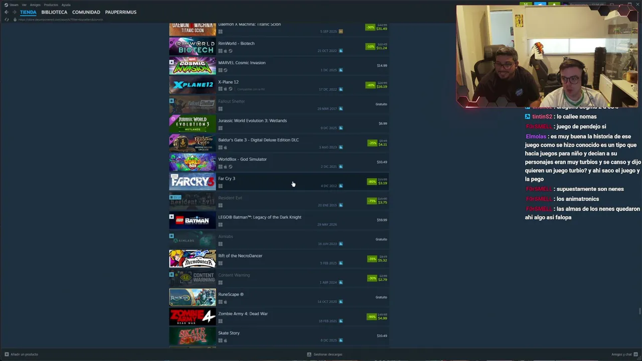The height and width of the screenshot is (361, 642).
Task: Click Baldur's Gate 3 review thumbs-up icon
Action: [x=341, y=147]
